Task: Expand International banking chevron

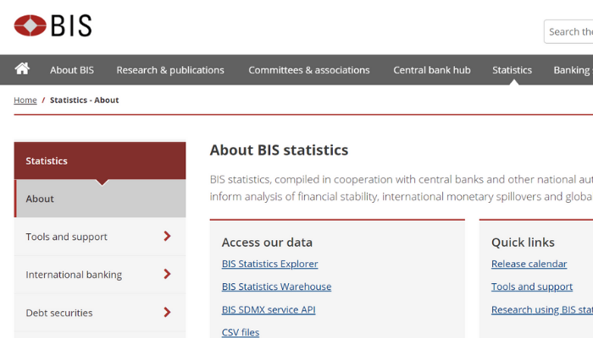Action: [167, 274]
